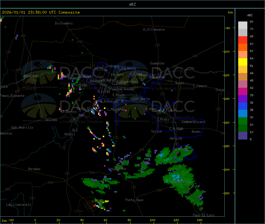Click the Cda_Amarilla map label
Screen dimensions: 265x224
[x=22, y=127]
